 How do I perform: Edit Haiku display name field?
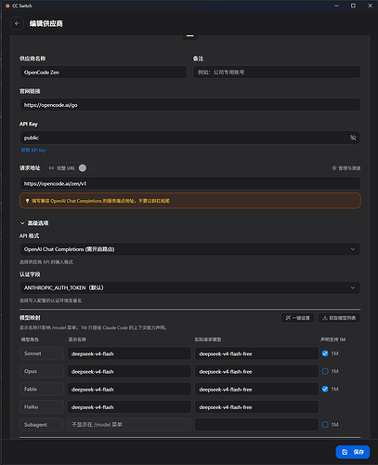coord(129,407)
